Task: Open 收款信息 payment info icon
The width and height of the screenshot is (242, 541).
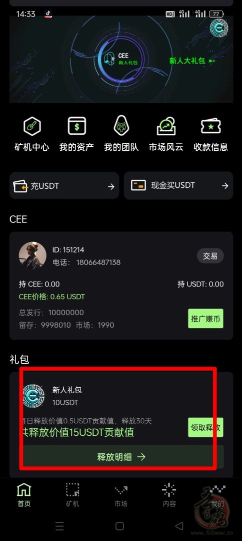Action: pos(210,126)
